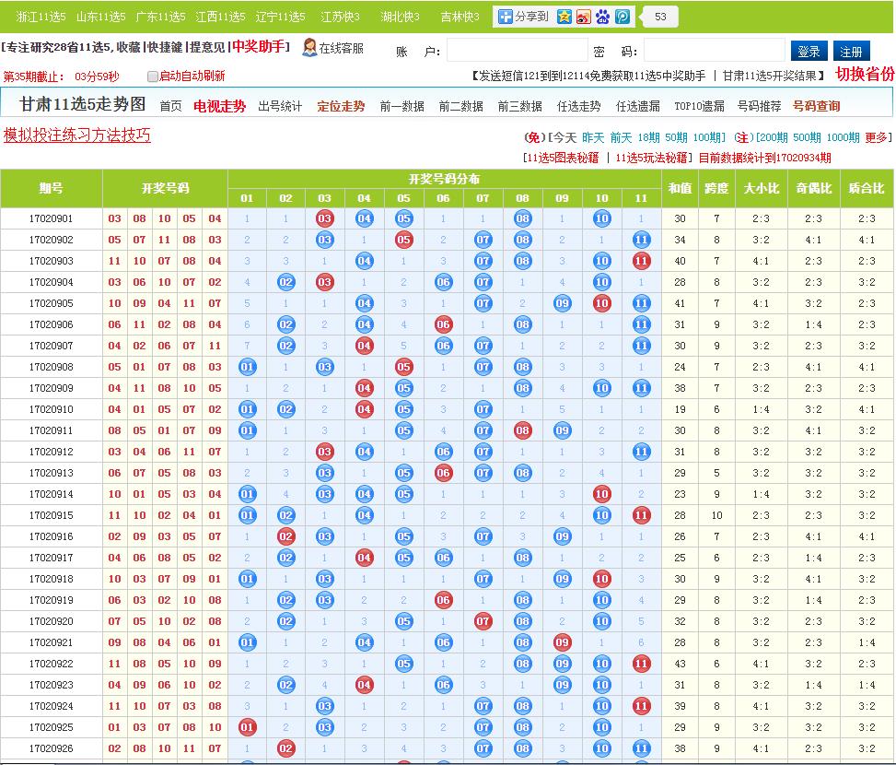
Task: Show the latest 1000期 results
Action: (843, 137)
